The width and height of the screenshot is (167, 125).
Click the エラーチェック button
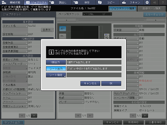tap(154, 14)
